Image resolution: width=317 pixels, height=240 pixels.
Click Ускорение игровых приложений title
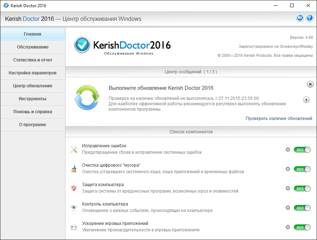pyautogui.click(x=115, y=223)
